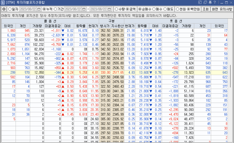Image resolution: width=234 pixels, height=143 pixels.
Task: Click the screen number 1 icon in the title bar
Action: click(3, 3)
